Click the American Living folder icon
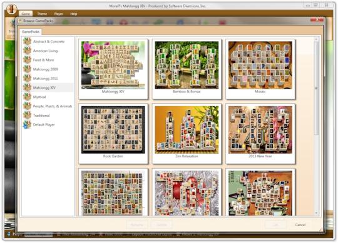Screen dimensions: 338x243 (27, 51)
